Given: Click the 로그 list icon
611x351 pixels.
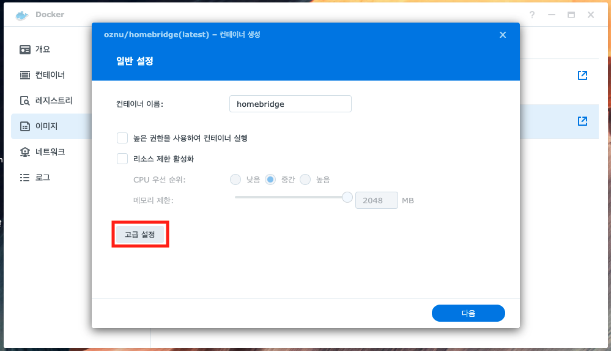Looking at the screenshot, I should [x=25, y=178].
